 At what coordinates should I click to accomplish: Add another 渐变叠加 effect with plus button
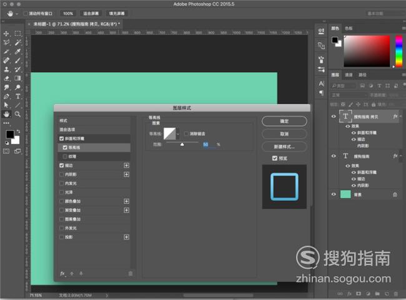(126, 210)
